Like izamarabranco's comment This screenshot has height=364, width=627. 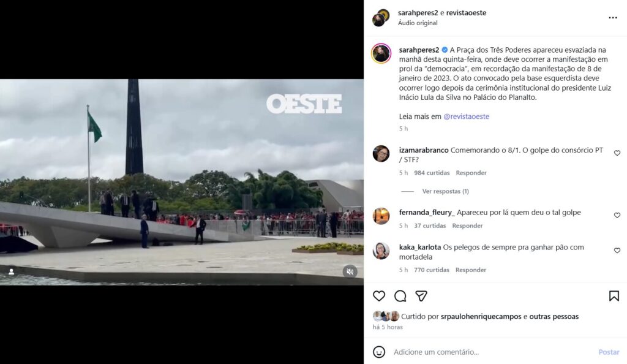(x=617, y=153)
